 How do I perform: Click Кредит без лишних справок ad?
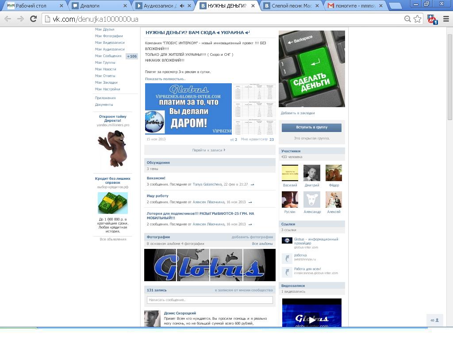(x=113, y=181)
